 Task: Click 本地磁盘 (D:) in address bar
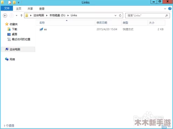pos(57,15)
